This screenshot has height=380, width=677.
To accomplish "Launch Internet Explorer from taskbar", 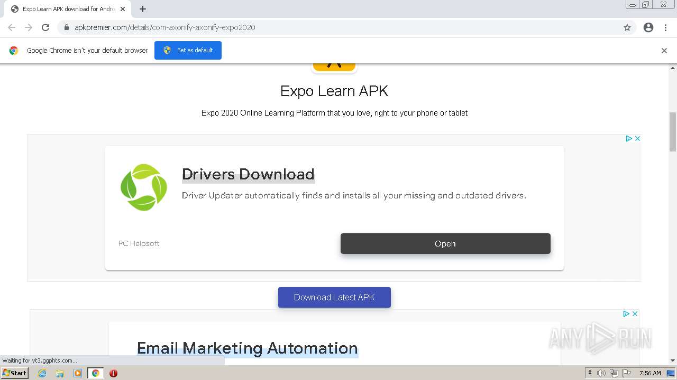I will pyautogui.click(x=42, y=373).
